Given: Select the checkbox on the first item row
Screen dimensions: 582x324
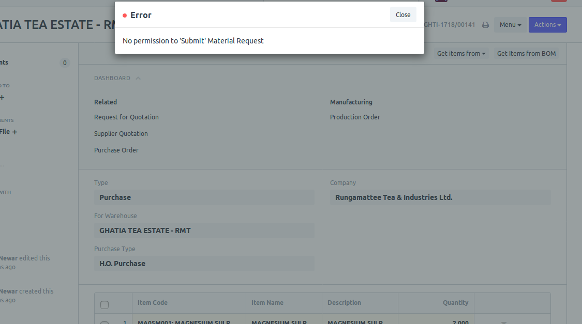Looking at the screenshot, I should [105, 322].
